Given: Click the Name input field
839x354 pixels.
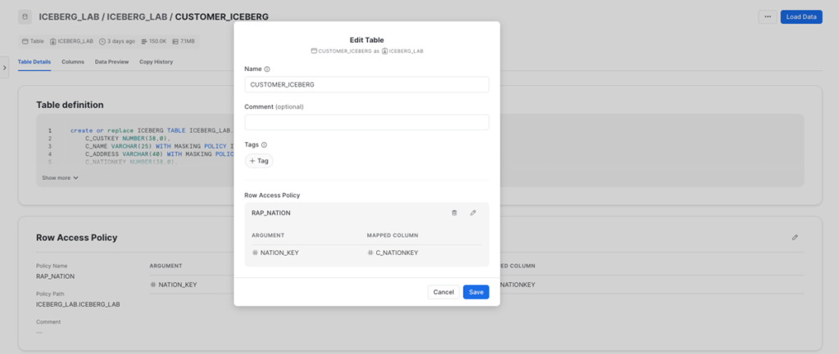Looking at the screenshot, I should pos(366,84).
